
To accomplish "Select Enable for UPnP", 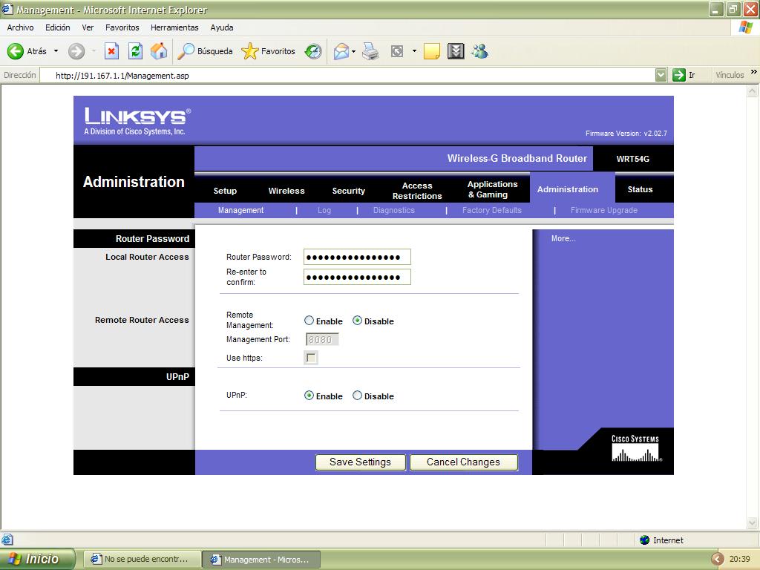I will 309,396.
